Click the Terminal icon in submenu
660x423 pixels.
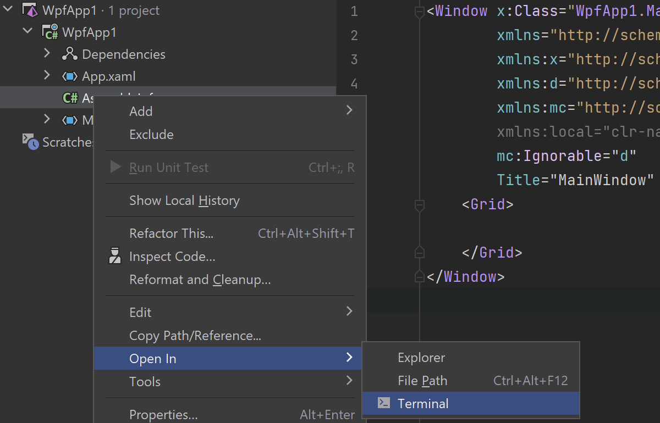[384, 404]
